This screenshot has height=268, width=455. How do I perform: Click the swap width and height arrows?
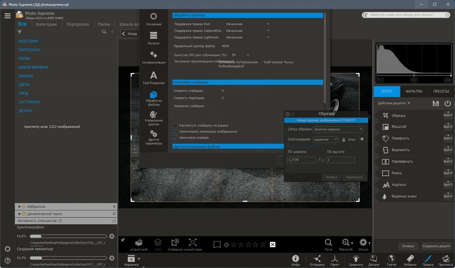(321, 160)
